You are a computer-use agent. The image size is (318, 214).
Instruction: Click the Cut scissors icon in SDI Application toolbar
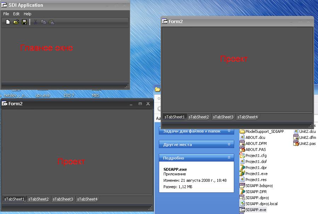tap(35, 22)
